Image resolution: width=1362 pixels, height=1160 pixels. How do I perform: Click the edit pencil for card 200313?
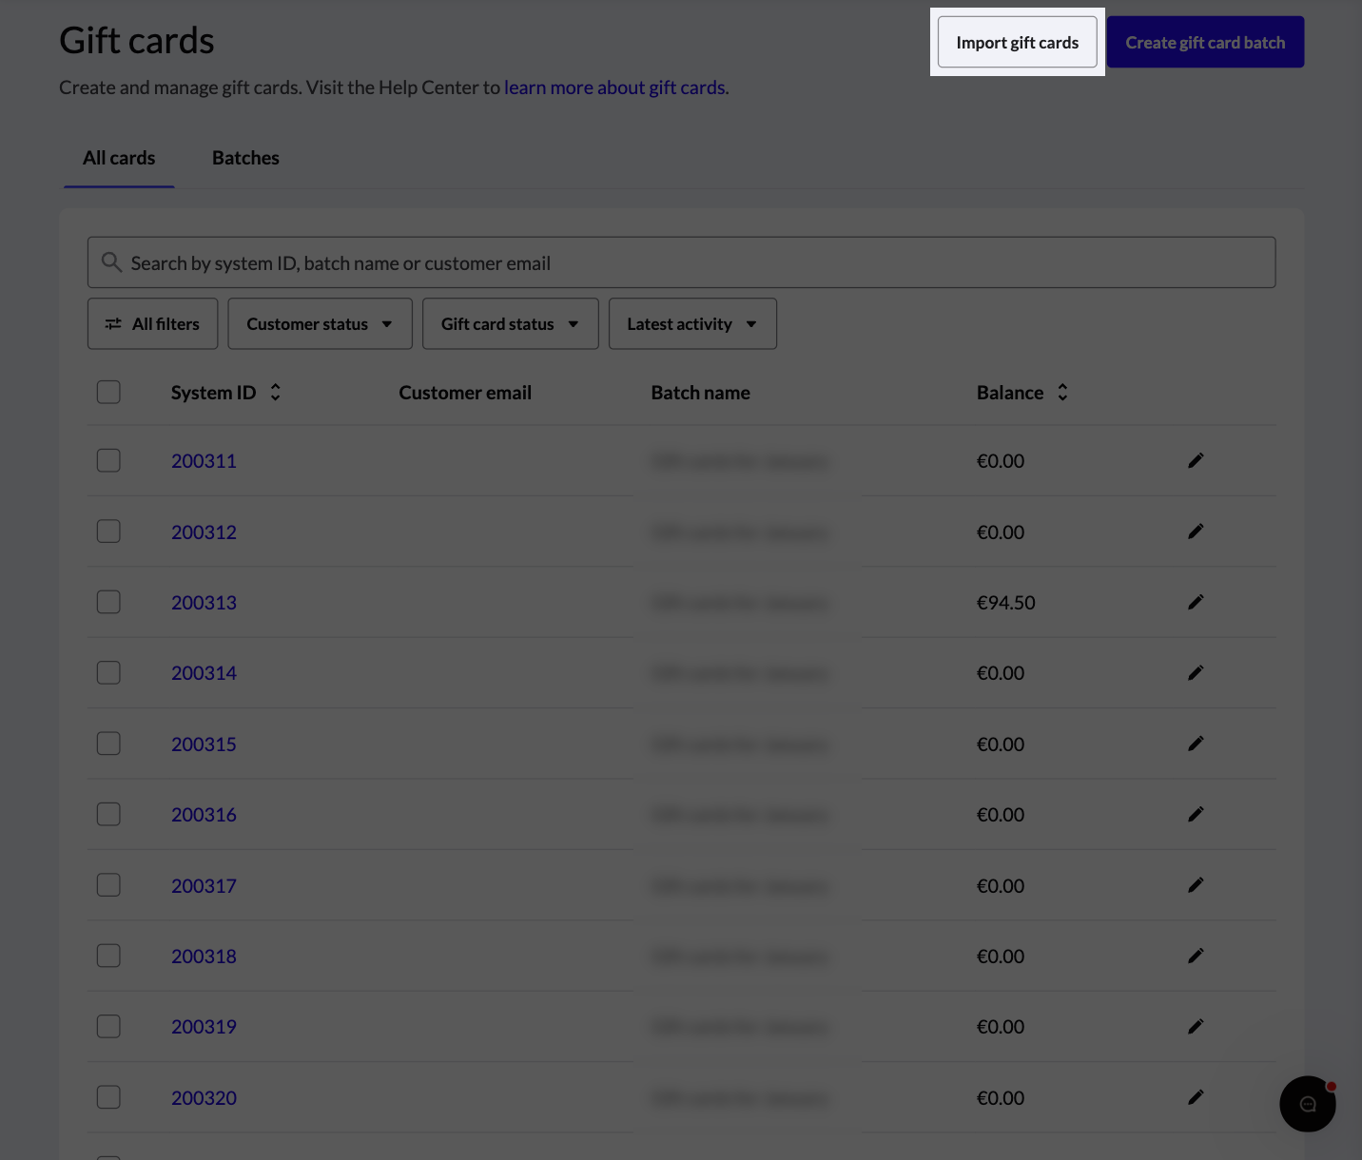1196,602
